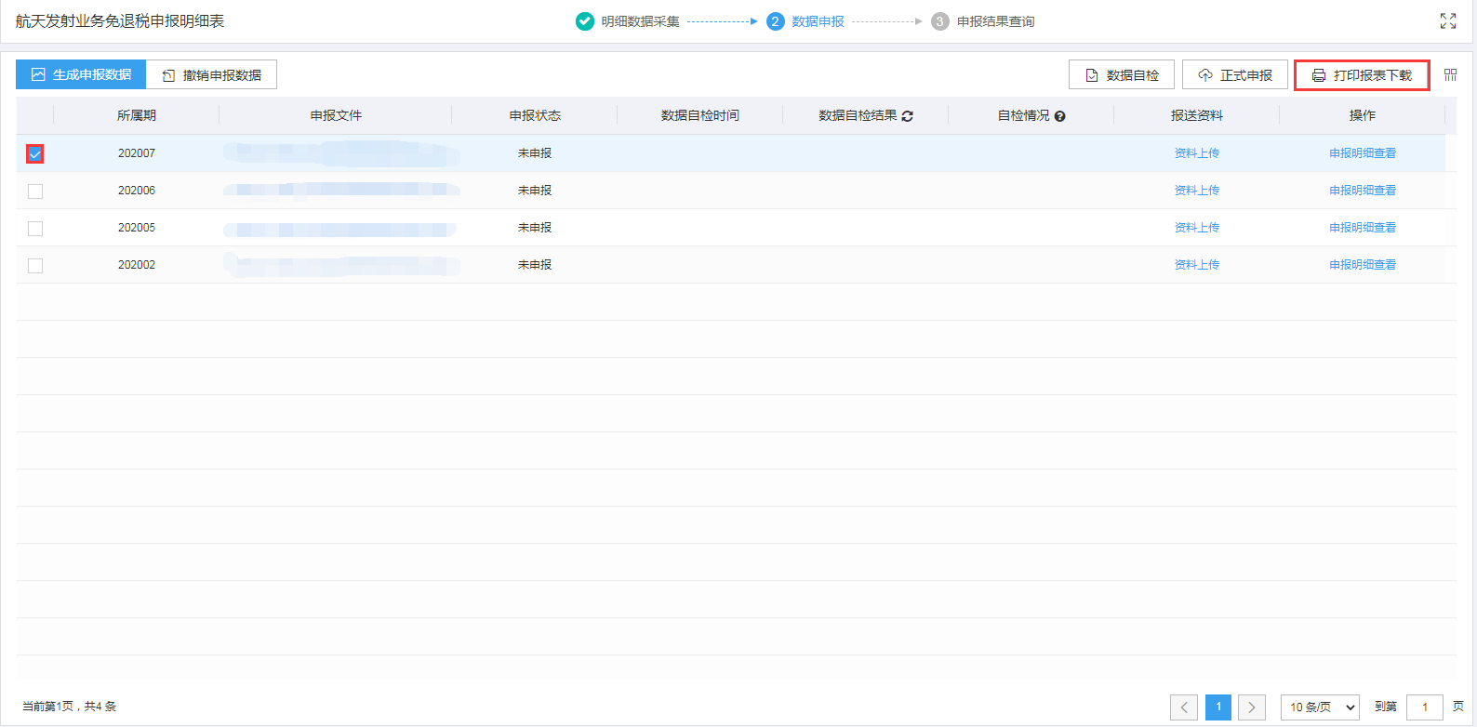Click 撤销申报数据 button
This screenshot has width=1477, height=727.
tap(211, 74)
